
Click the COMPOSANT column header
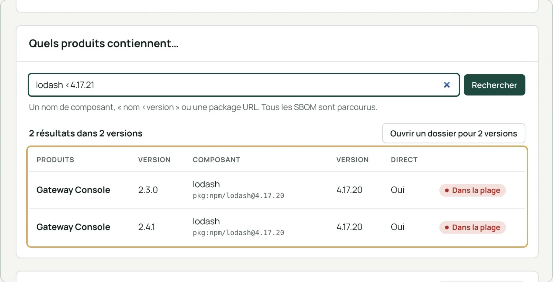pos(216,160)
